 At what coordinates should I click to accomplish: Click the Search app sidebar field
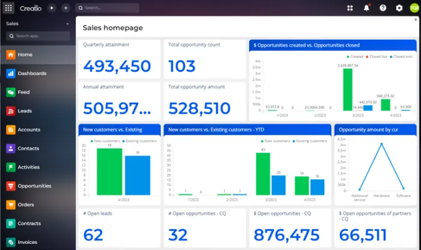(38, 36)
